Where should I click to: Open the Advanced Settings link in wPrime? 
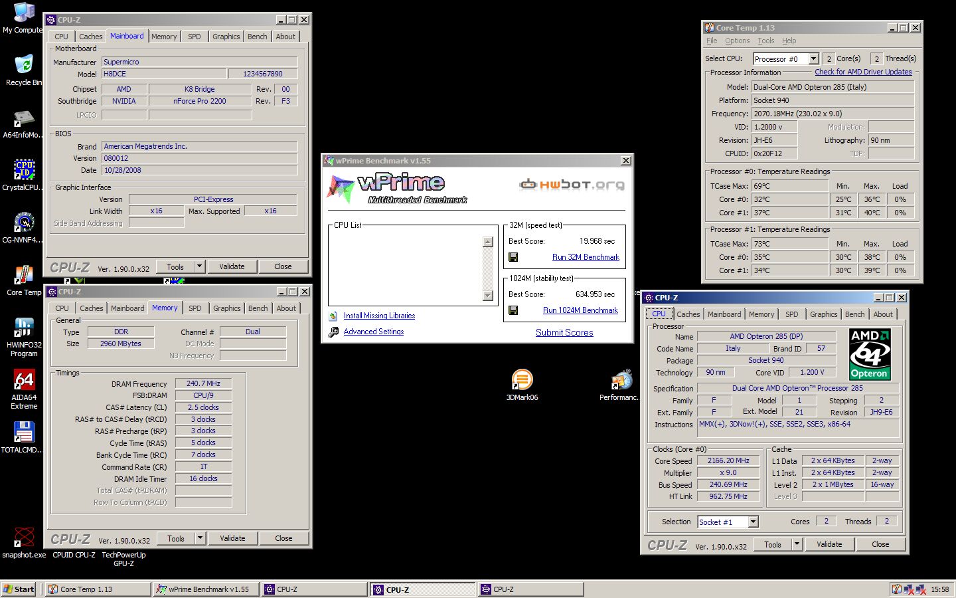374,332
